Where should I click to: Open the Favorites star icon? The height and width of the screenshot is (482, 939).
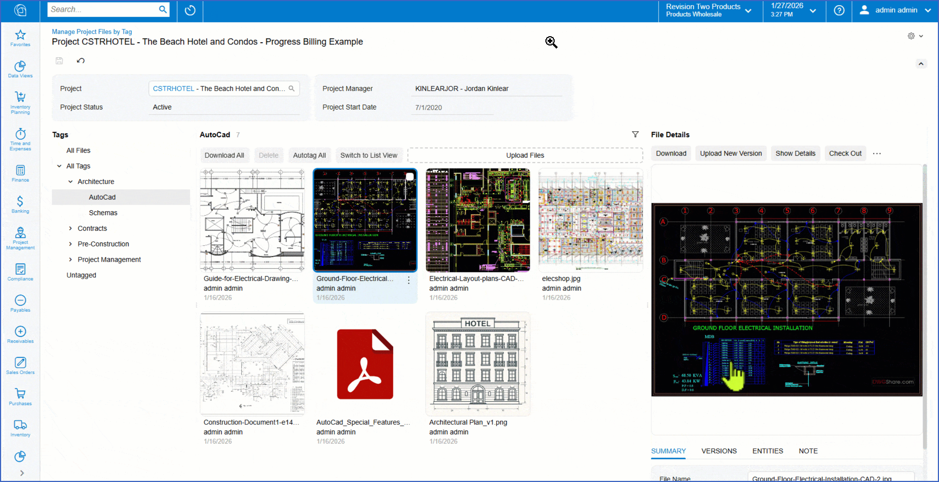tap(20, 35)
